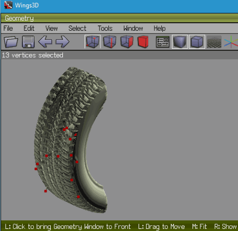
Task: Click the save floppy disk icon
Action: point(28,42)
